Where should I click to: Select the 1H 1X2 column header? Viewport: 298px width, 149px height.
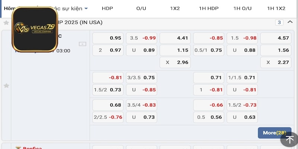tap(276, 8)
